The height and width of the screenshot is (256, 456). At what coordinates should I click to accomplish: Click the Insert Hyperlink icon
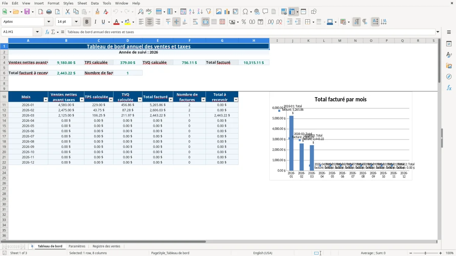[257, 12]
